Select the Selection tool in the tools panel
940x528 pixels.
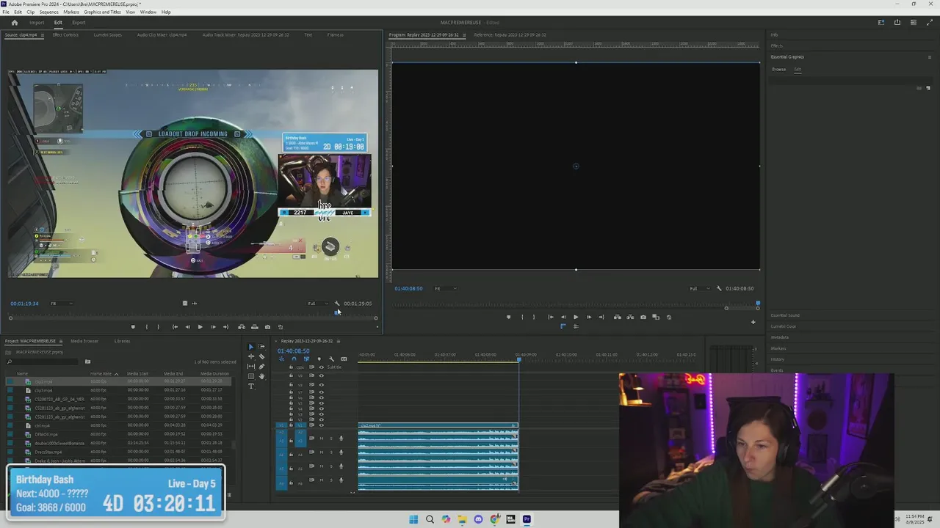coord(251,347)
